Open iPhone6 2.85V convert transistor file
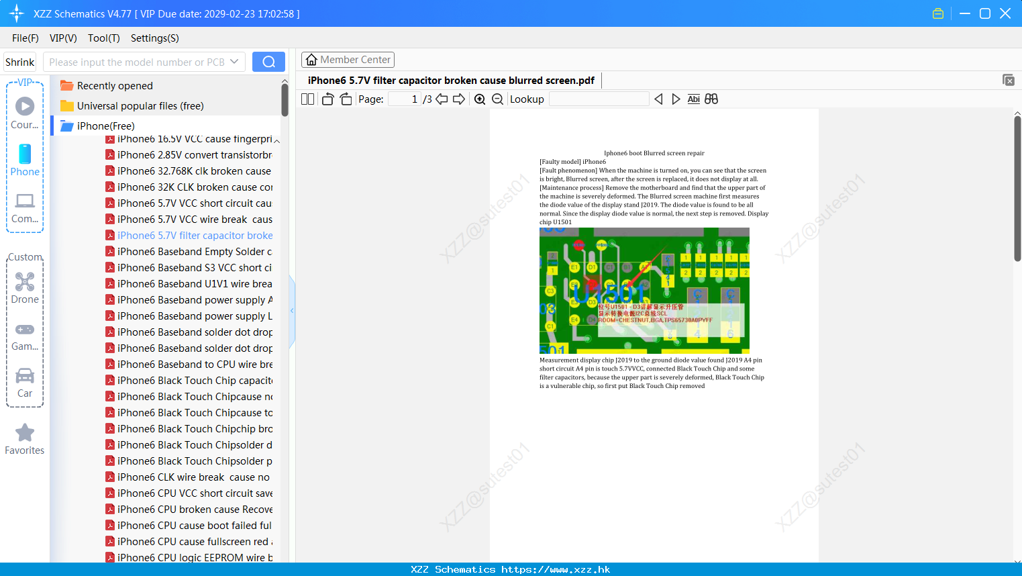This screenshot has width=1022, height=576. 189,155
